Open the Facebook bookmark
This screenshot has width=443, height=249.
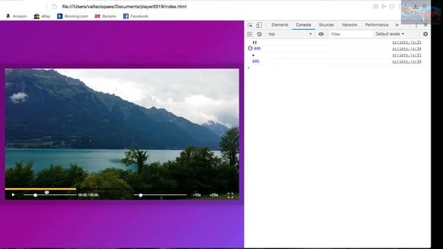click(x=136, y=16)
